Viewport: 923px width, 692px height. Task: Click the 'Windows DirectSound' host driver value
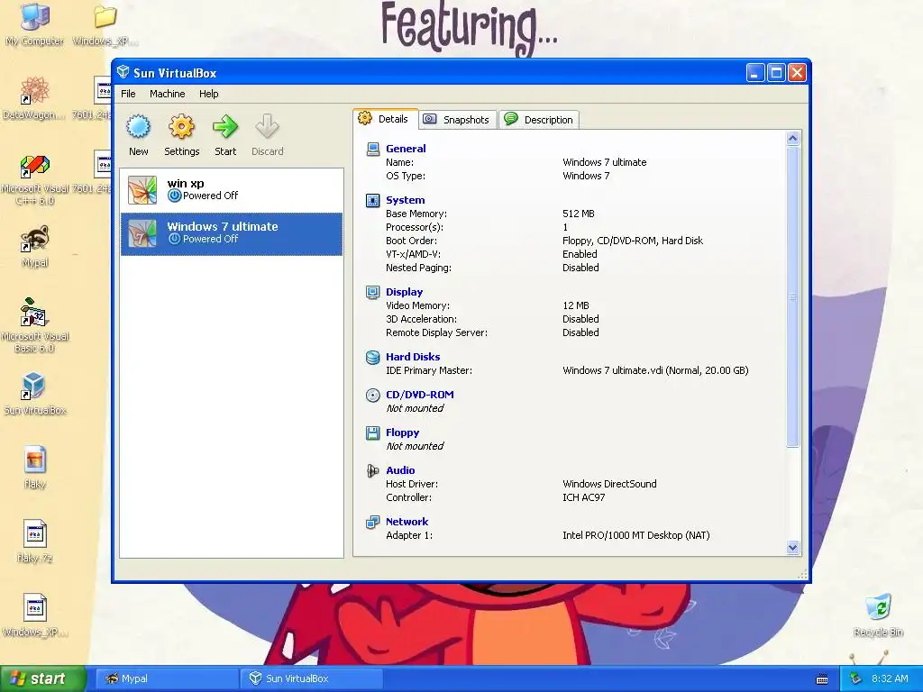pyautogui.click(x=609, y=484)
